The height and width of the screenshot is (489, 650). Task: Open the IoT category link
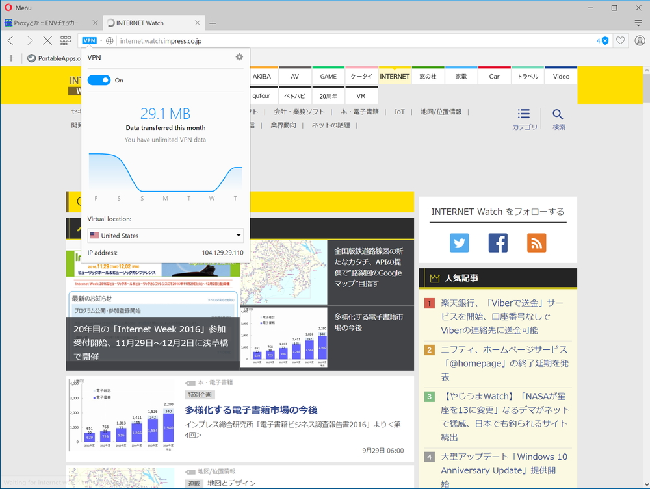[x=399, y=112]
